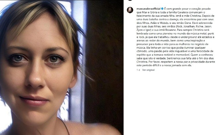Open the maxcavaleraofficial profile avatar
The height and width of the screenshot is (135, 216).
pyautogui.click(x=130, y=10)
